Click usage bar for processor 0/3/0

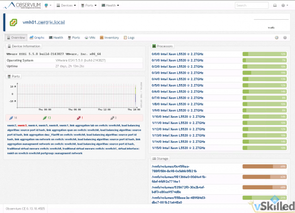click(265, 73)
